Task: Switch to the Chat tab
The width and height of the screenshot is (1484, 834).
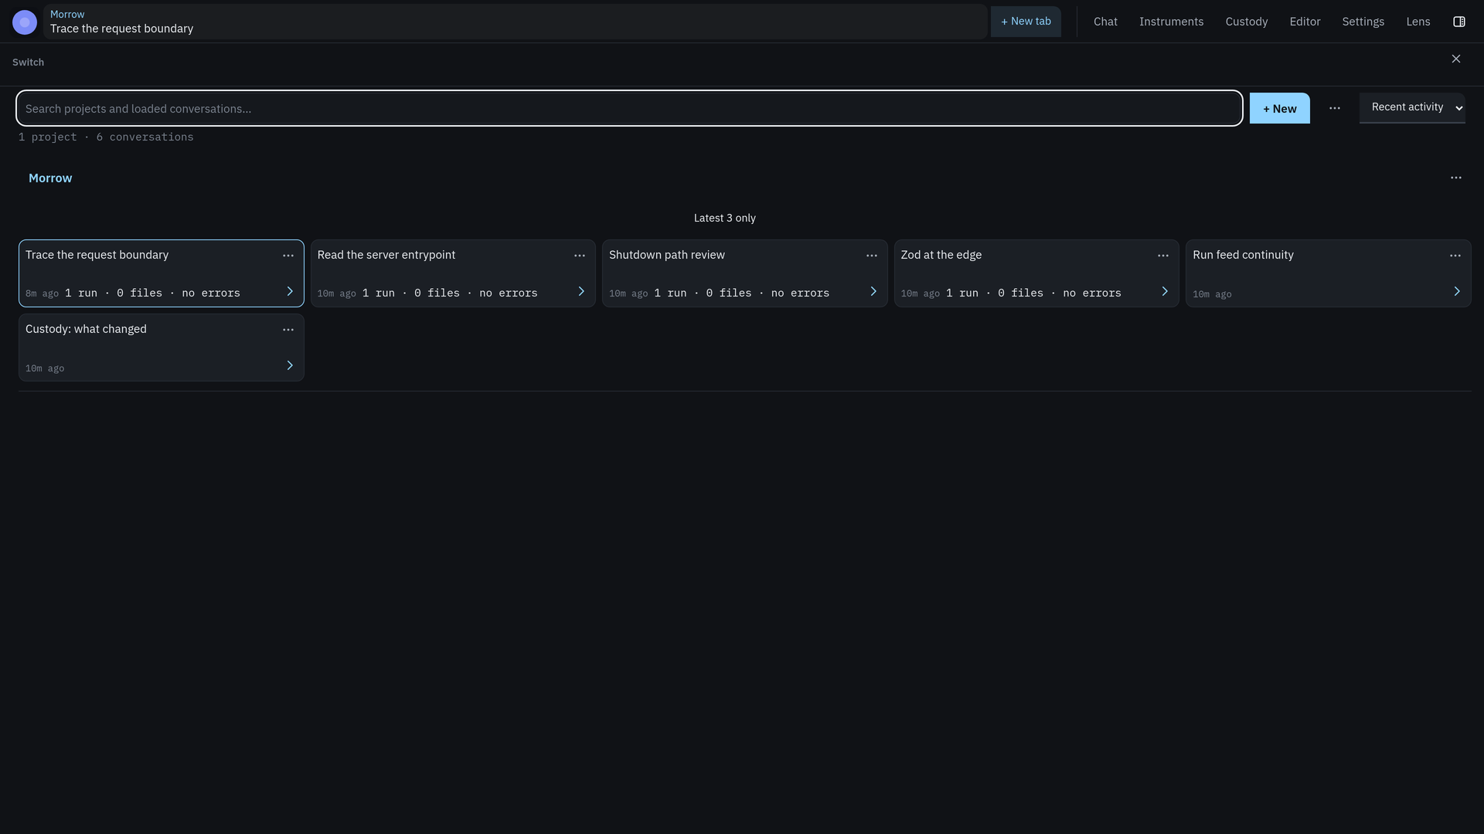Action: tap(1105, 22)
